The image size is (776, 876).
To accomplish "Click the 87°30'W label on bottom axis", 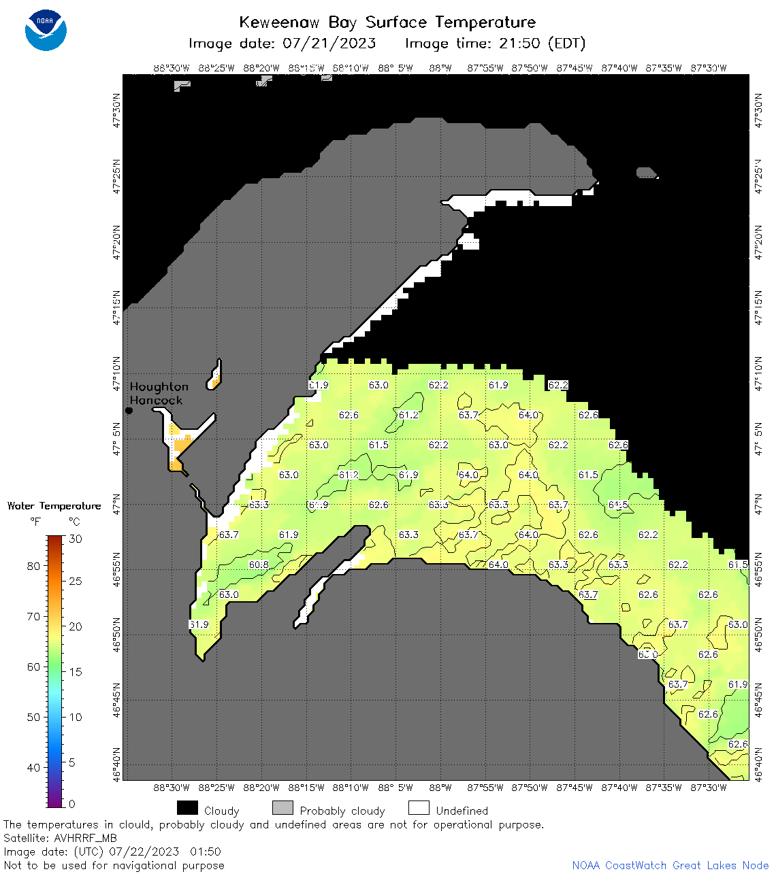I will click(709, 788).
